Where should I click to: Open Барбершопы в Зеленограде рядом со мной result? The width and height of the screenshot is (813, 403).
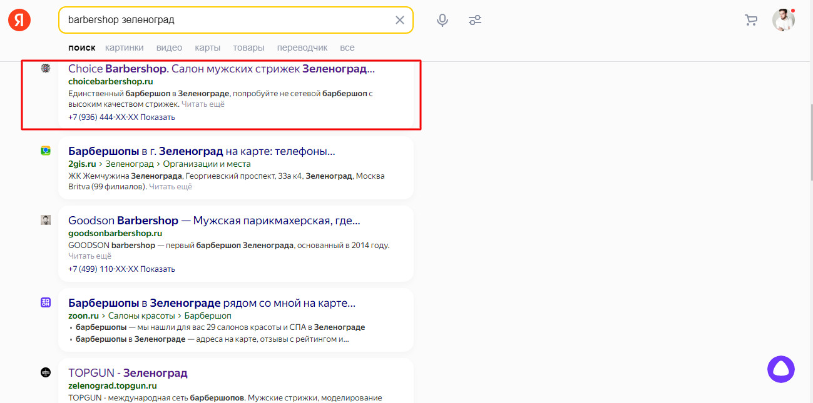212,303
